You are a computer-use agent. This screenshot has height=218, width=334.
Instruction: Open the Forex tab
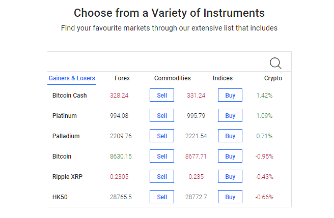tap(122, 78)
